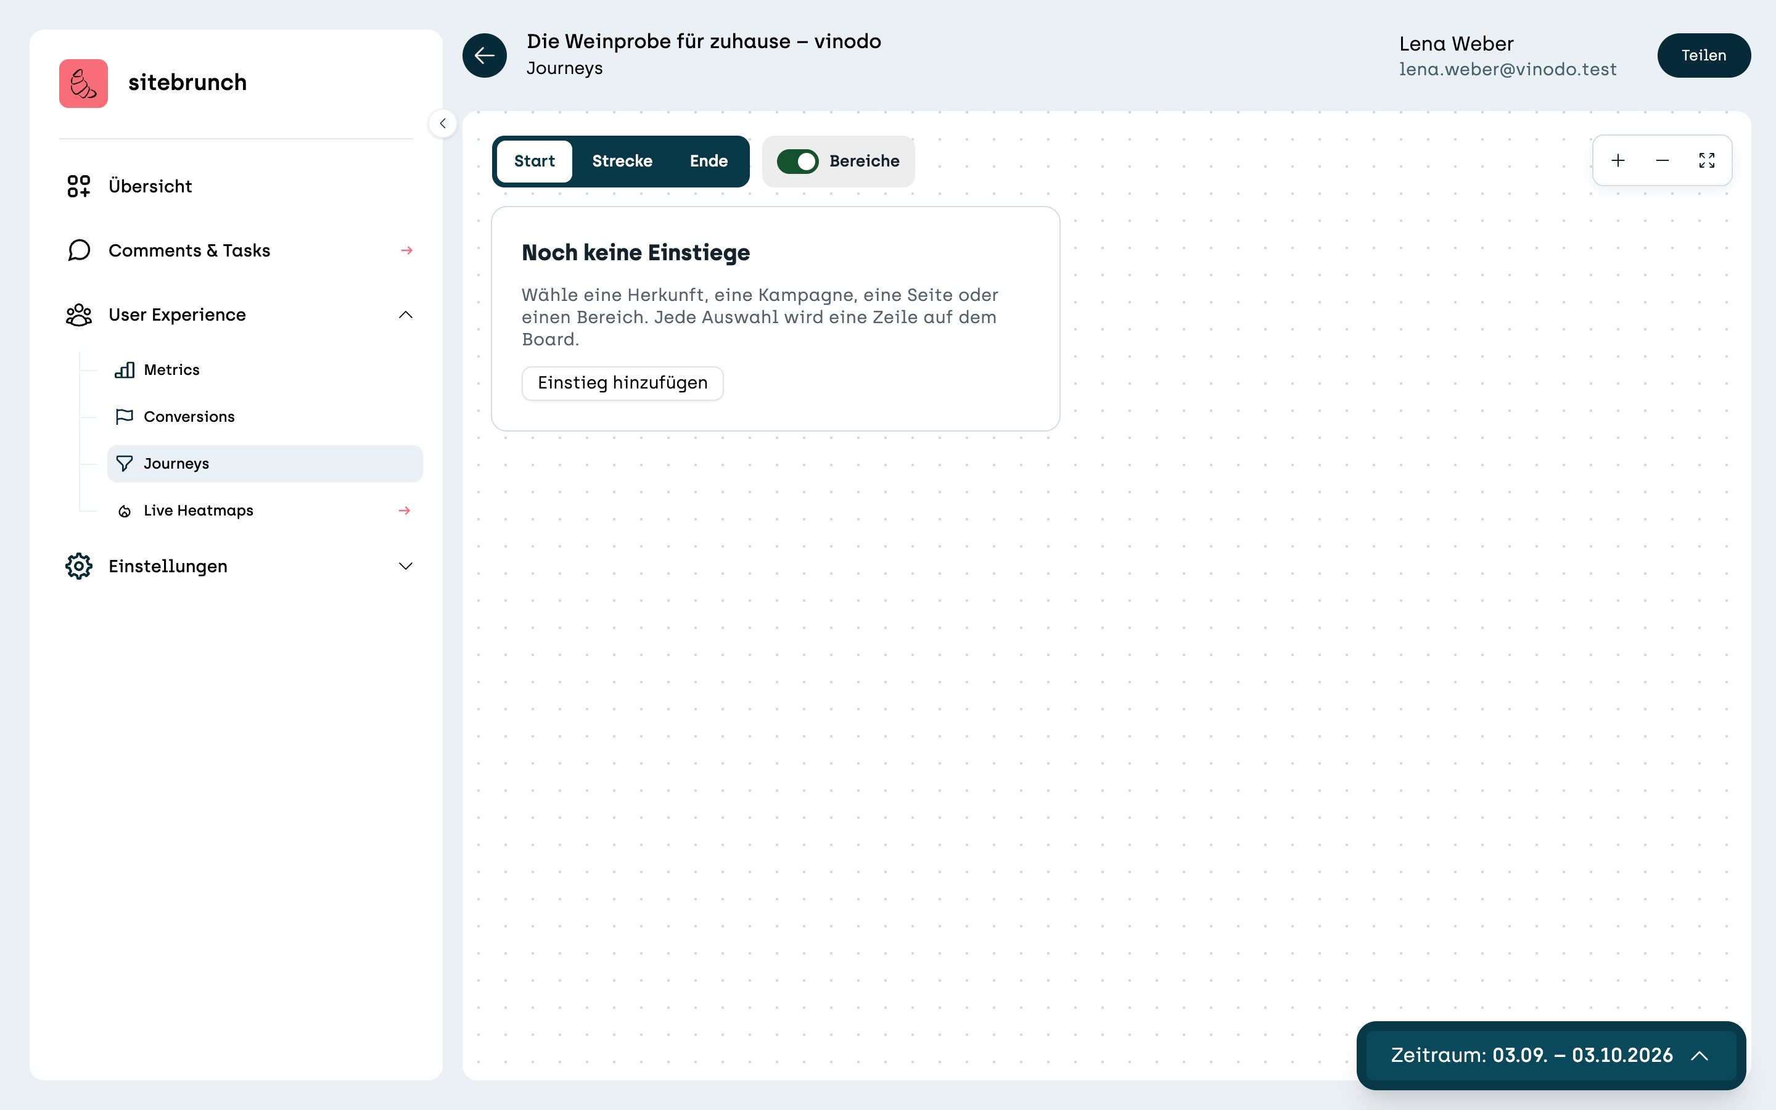
Task: Click red arrow next to Live Heatmaps
Action: tap(405, 511)
